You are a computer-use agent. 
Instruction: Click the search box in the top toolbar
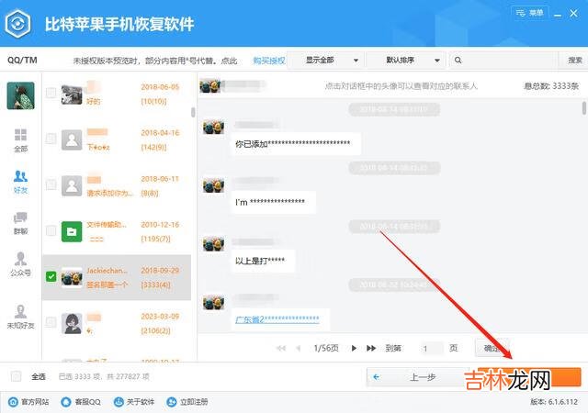[505, 60]
